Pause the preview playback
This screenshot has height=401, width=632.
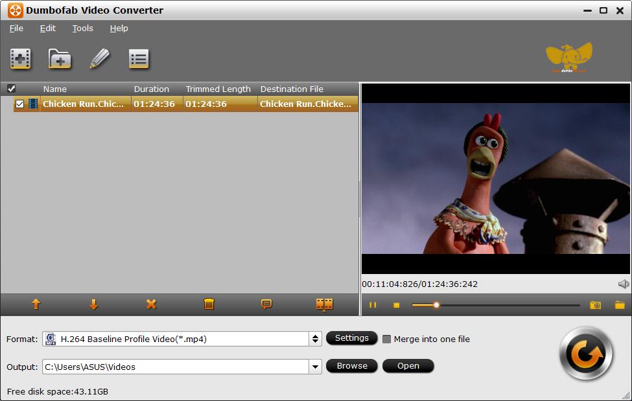point(373,305)
